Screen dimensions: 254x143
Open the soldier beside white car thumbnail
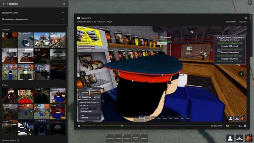click(42, 40)
